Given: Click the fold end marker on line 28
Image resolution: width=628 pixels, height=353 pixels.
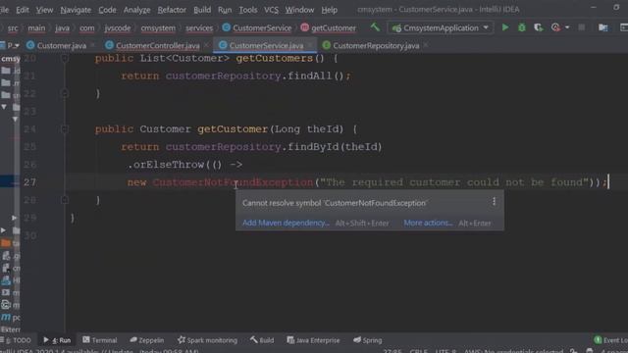Looking at the screenshot, I should point(64,200).
